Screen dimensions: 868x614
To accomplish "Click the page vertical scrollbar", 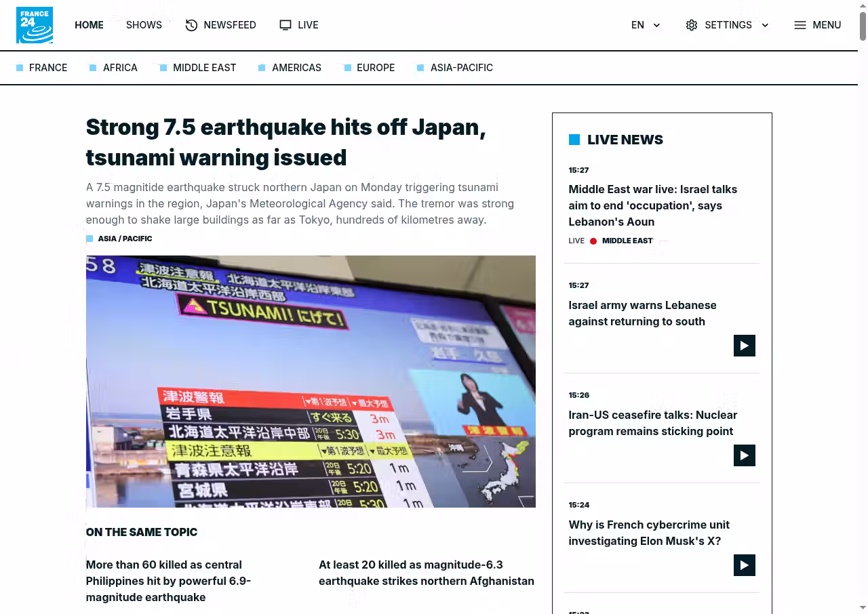I will click(863, 271).
